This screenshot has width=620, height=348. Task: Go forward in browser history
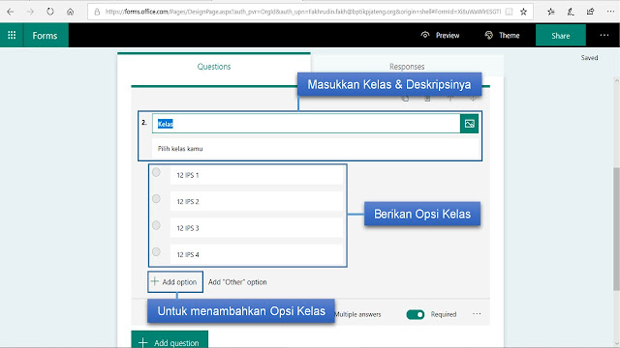click(30, 12)
